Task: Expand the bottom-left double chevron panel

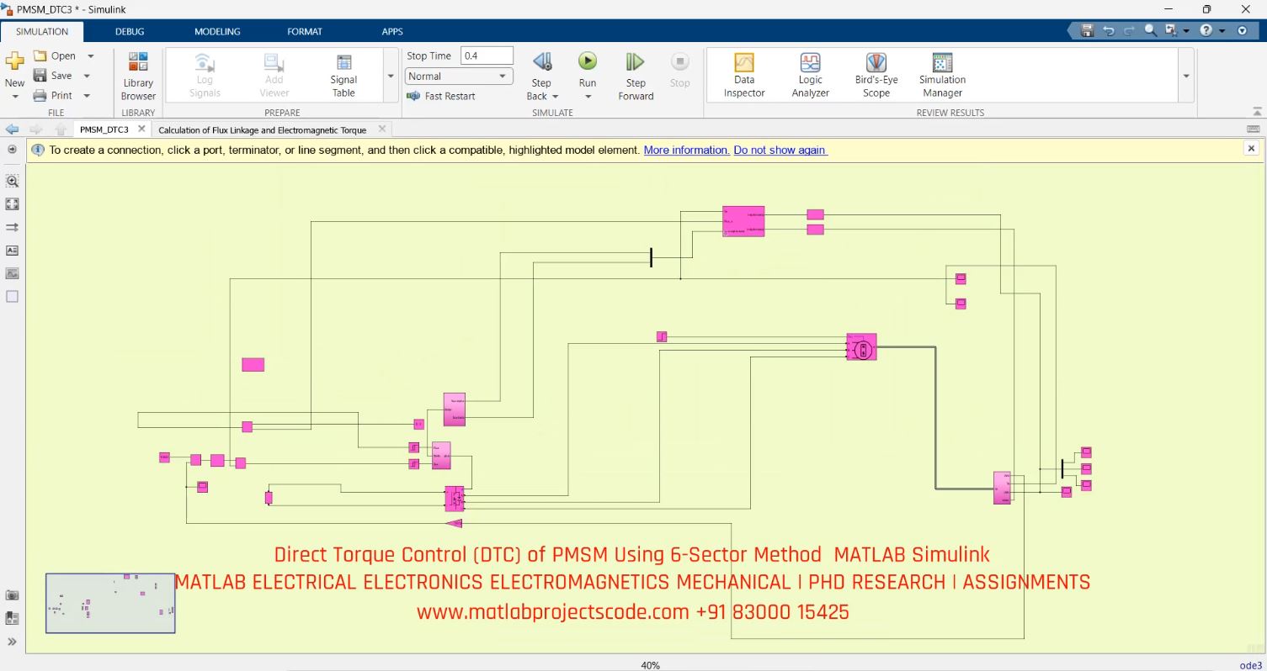Action: pyautogui.click(x=12, y=642)
